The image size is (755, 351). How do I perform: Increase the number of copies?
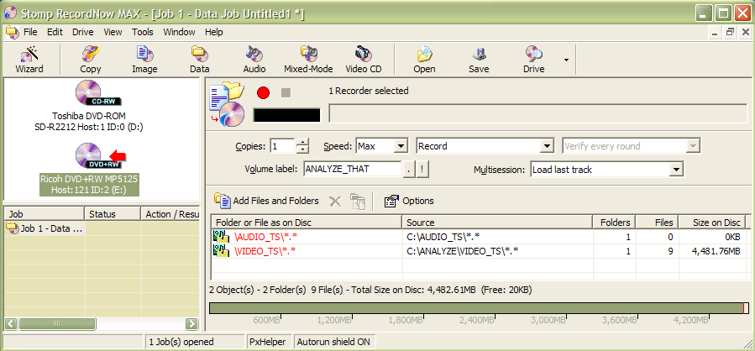point(301,142)
